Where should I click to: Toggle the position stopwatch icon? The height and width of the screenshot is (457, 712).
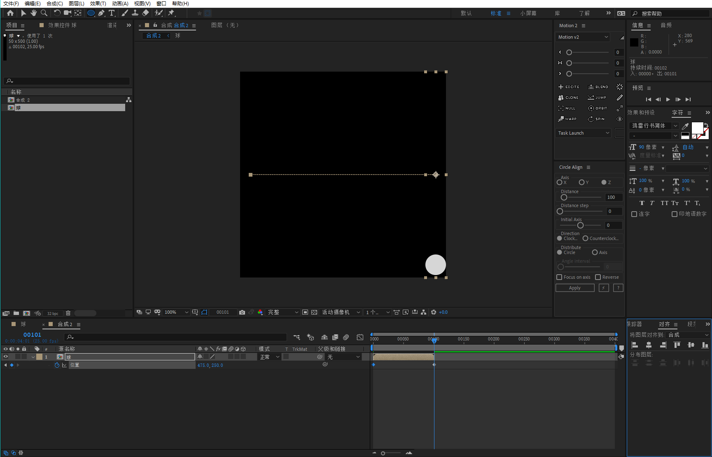(57, 365)
